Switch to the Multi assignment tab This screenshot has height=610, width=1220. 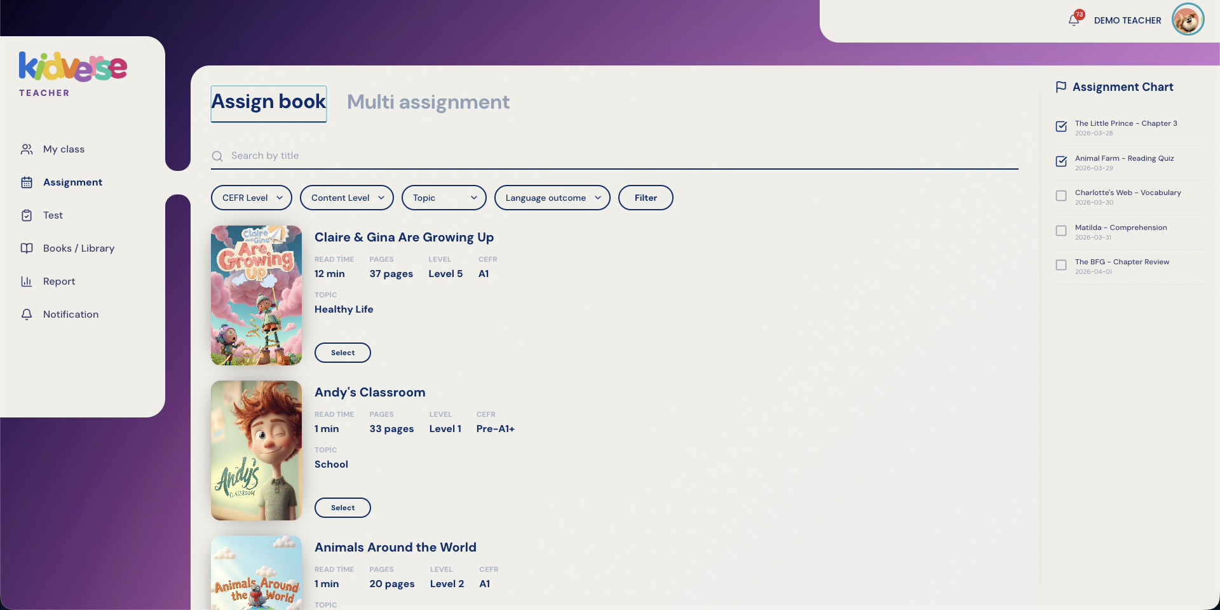[428, 102]
